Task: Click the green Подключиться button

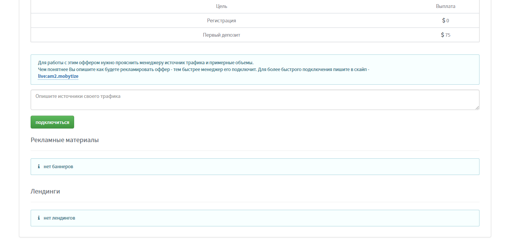Action: [52, 122]
